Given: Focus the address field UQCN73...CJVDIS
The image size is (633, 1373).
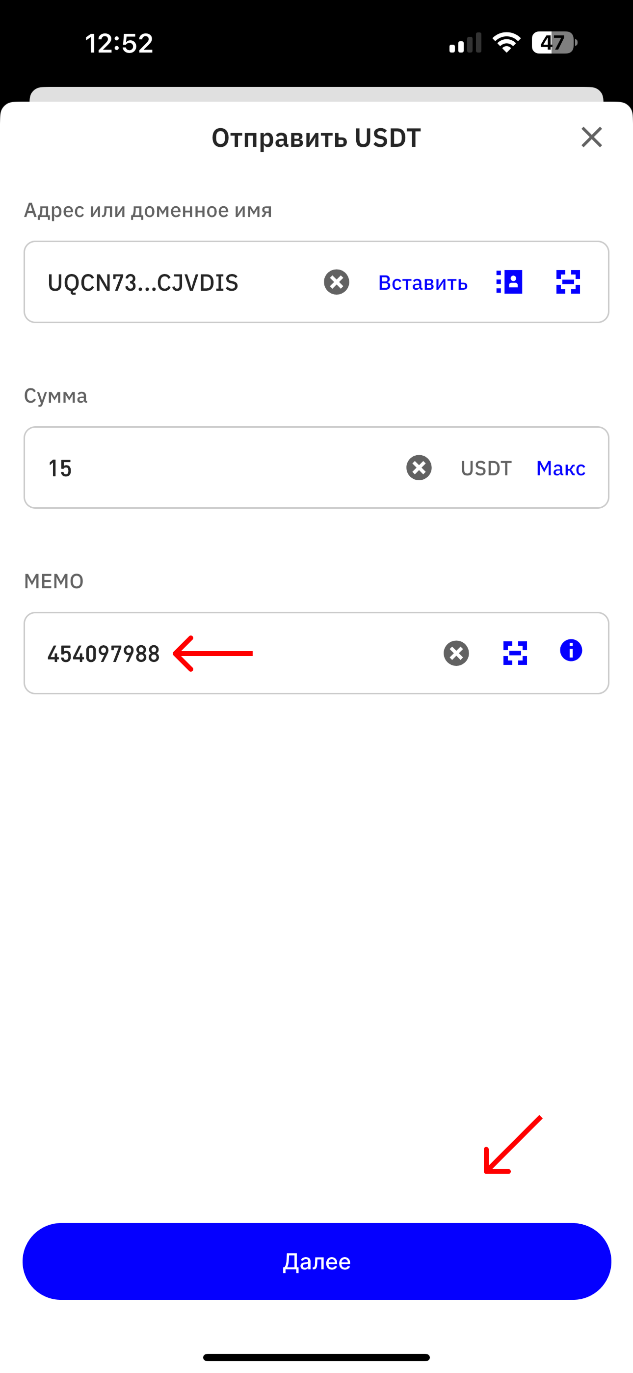Looking at the screenshot, I should pyautogui.click(x=160, y=282).
